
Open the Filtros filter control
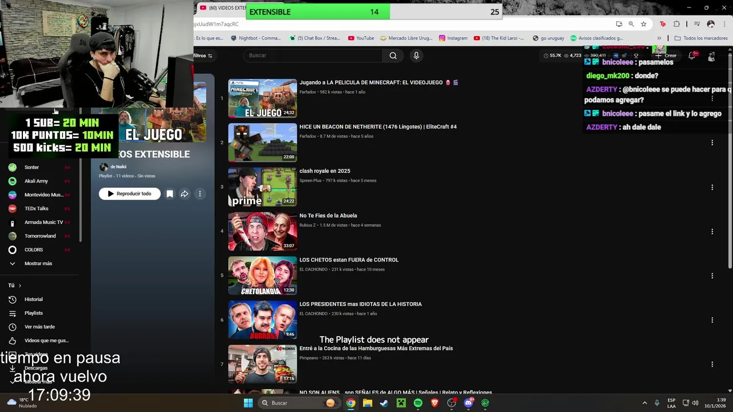(x=203, y=56)
